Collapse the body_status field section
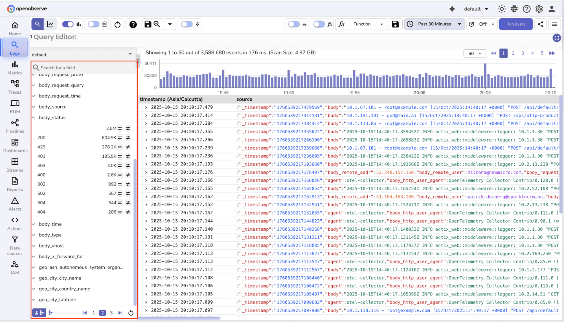 34,118
